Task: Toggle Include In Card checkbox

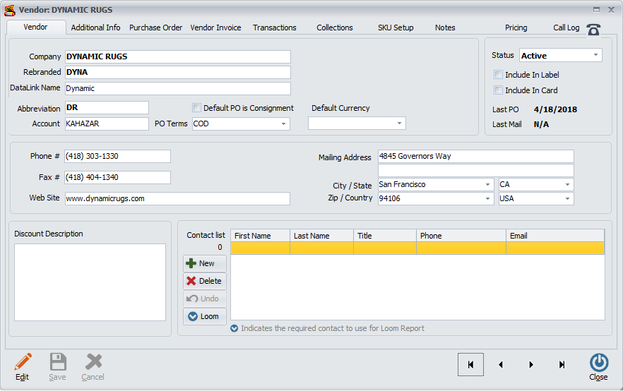Action: 498,90
